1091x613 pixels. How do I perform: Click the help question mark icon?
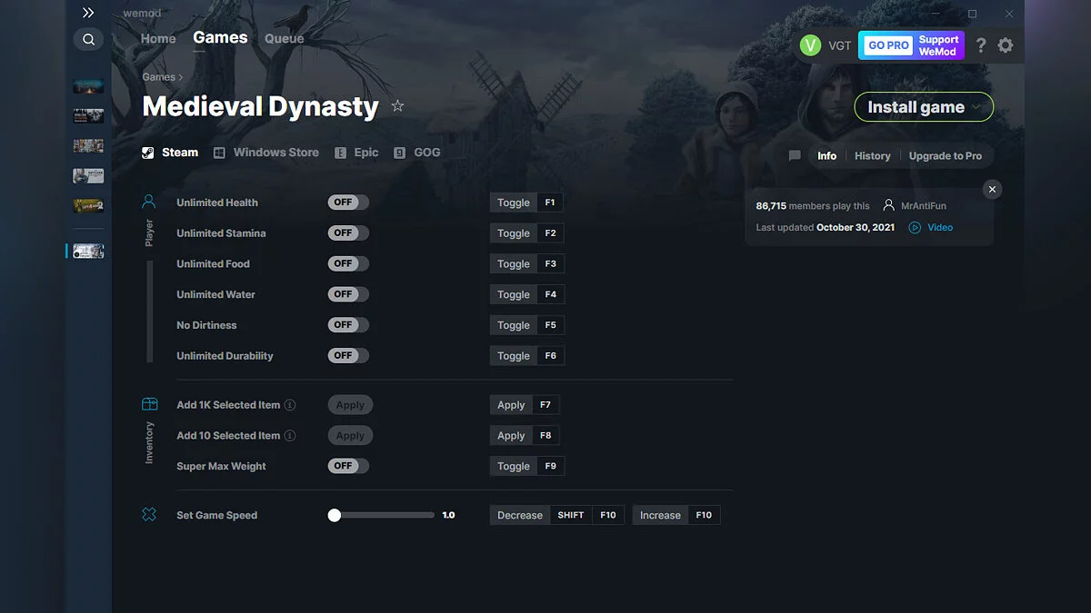pyautogui.click(x=980, y=44)
